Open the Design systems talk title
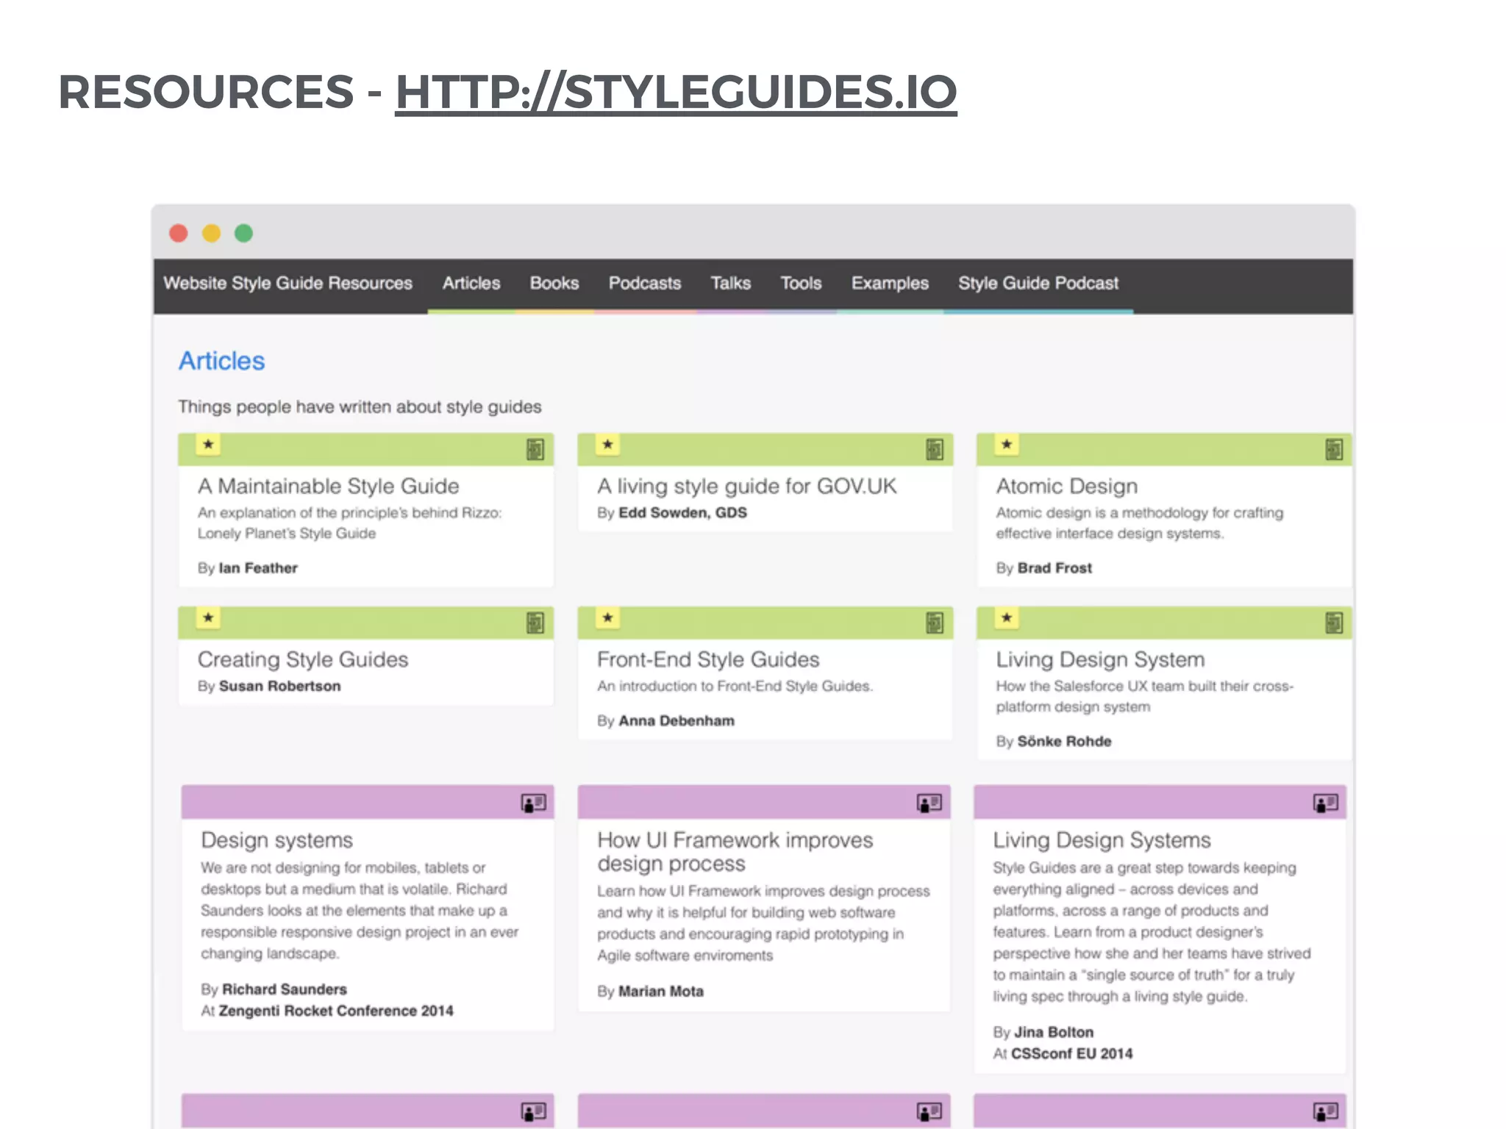This screenshot has height=1129, width=1506. (x=276, y=840)
